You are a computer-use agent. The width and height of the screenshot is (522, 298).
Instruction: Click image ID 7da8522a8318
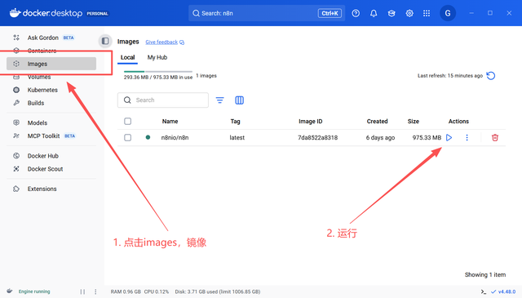tap(317, 137)
